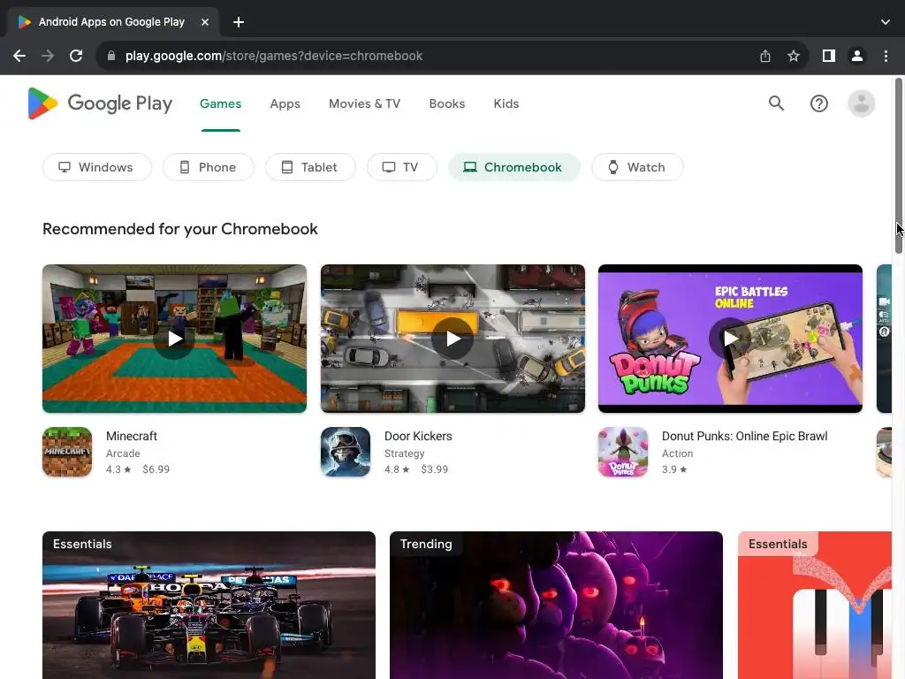The width and height of the screenshot is (905, 679).
Task: Select the Chromebook device filter chip
Action: (x=514, y=167)
